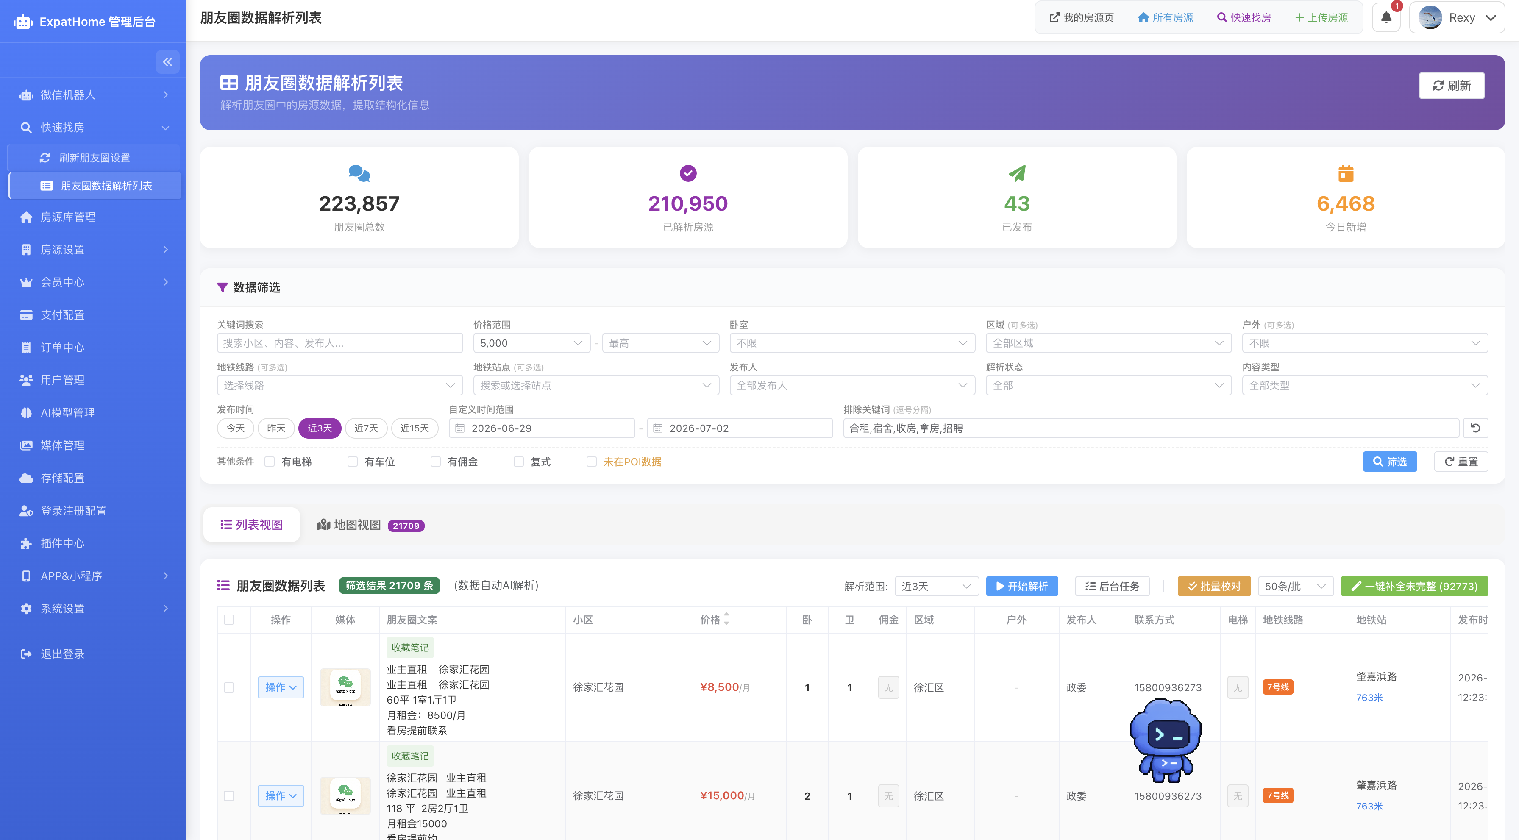The width and height of the screenshot is (1519, 840).
Task: Check the row with price ¥15,000
Action: [x=229, y=796]
